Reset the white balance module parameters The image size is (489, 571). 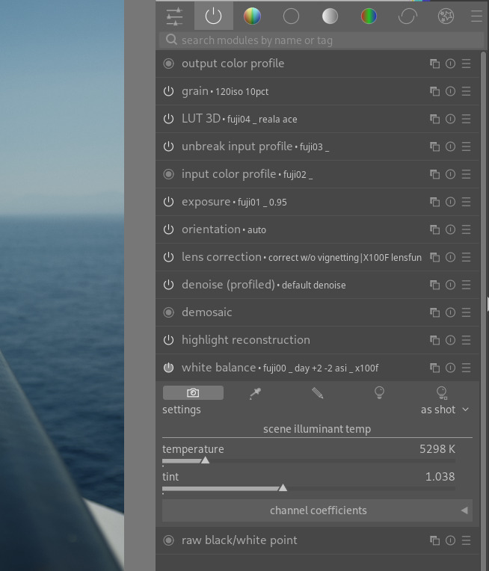point(450,368)
